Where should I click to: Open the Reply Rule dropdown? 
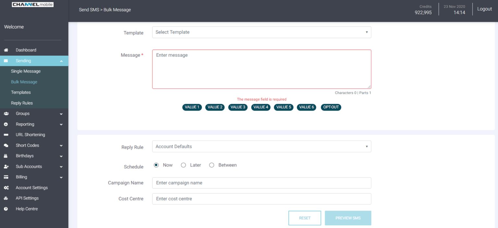point(262,146)
